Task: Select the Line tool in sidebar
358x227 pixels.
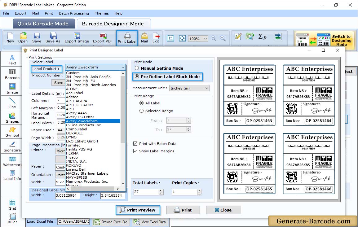Action: [12, 103]
